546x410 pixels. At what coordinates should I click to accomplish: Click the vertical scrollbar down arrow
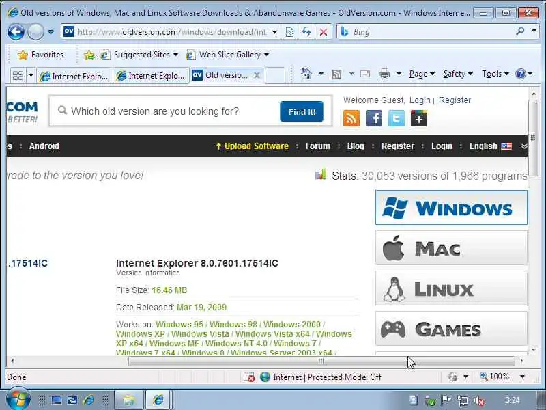point(534,349)
